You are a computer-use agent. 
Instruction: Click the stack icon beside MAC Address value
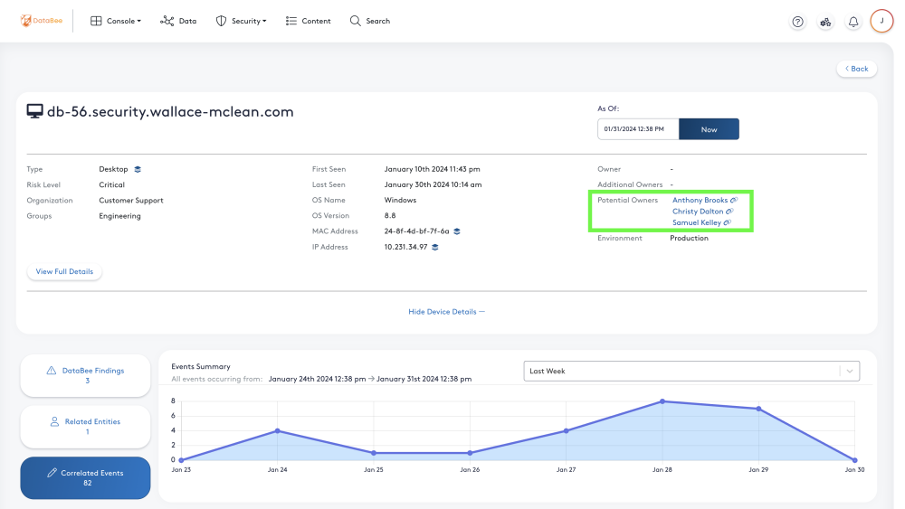[x=457, y=231]
